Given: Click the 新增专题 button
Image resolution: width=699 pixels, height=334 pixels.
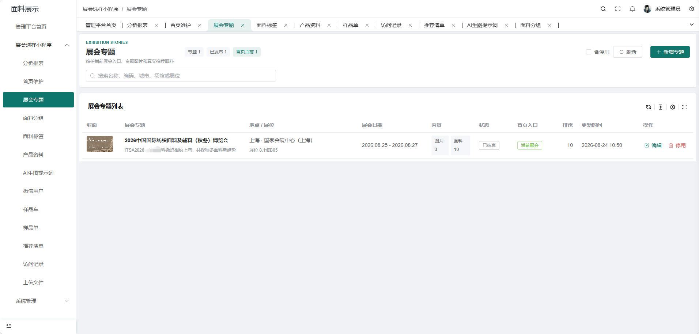Looking at the screenshot, I should [x=670, y=52].
